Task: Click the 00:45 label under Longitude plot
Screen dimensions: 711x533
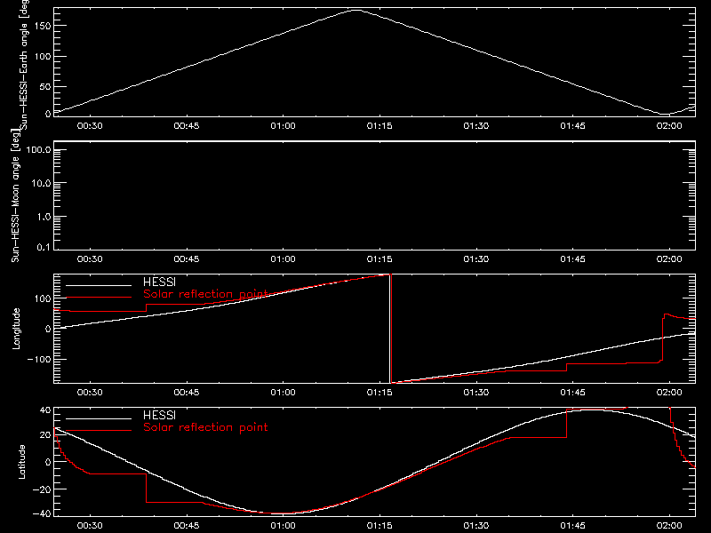Action: point(187,393)
